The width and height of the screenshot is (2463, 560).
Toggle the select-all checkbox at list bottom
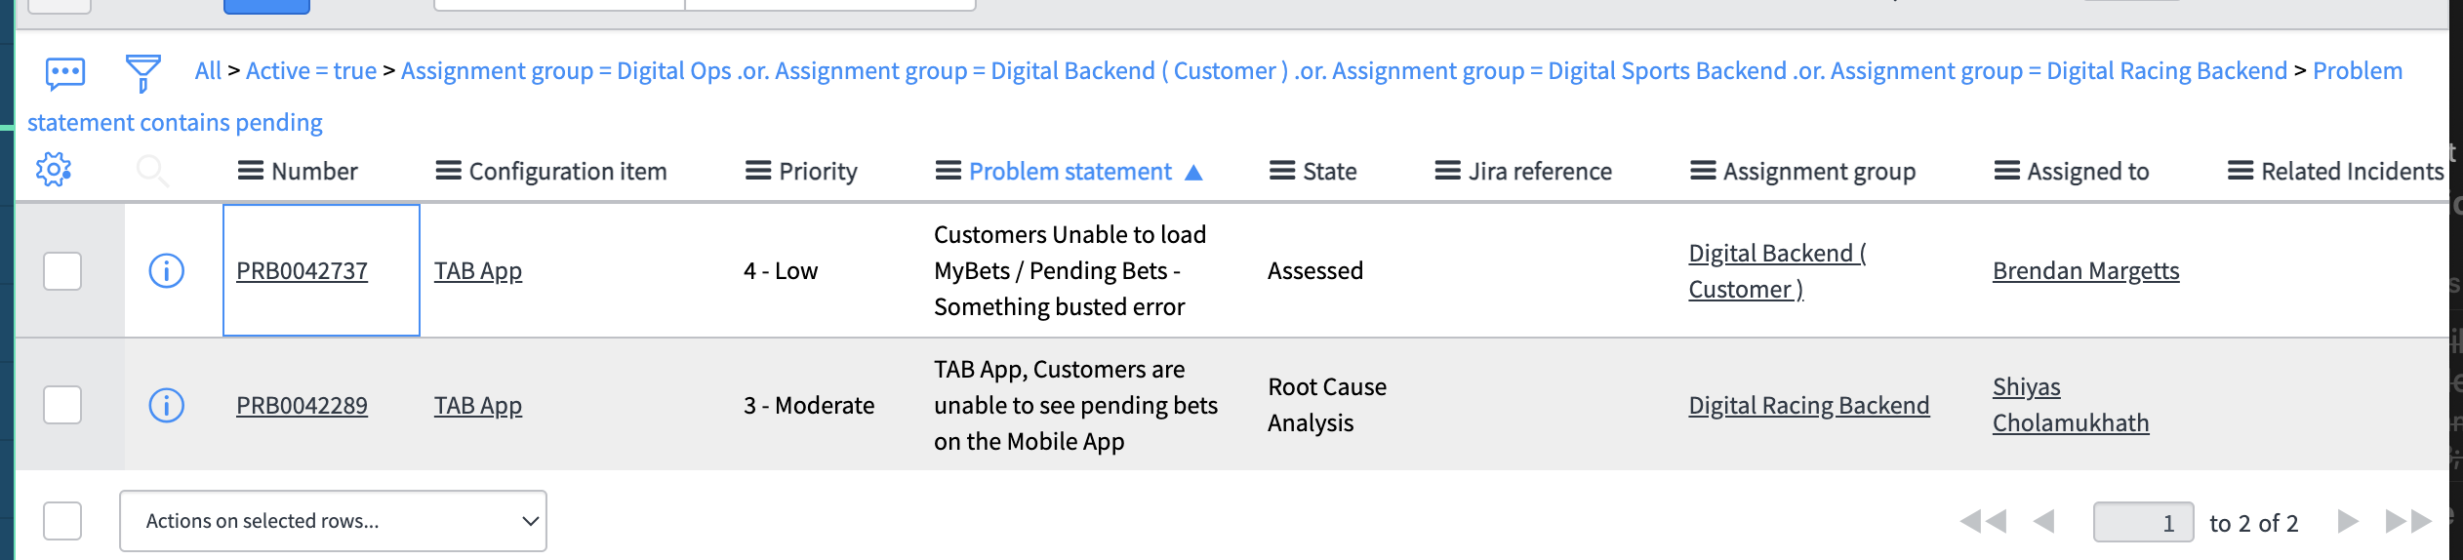(62, 521)
